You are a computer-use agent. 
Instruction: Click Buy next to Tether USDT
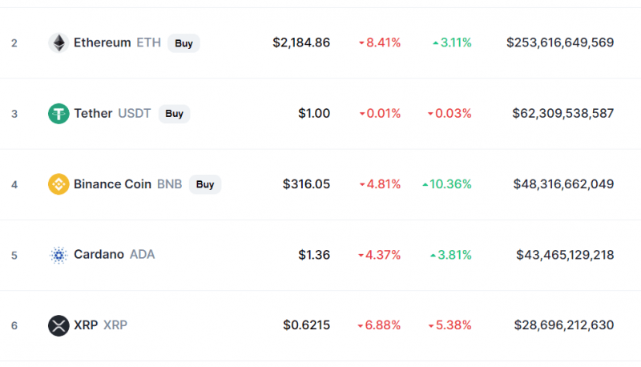(174, 114)
